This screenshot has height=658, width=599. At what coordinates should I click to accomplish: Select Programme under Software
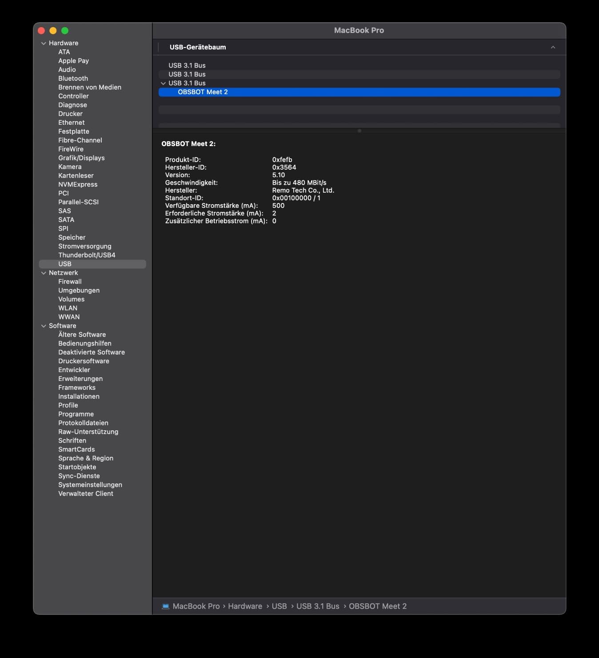point(76,414)
